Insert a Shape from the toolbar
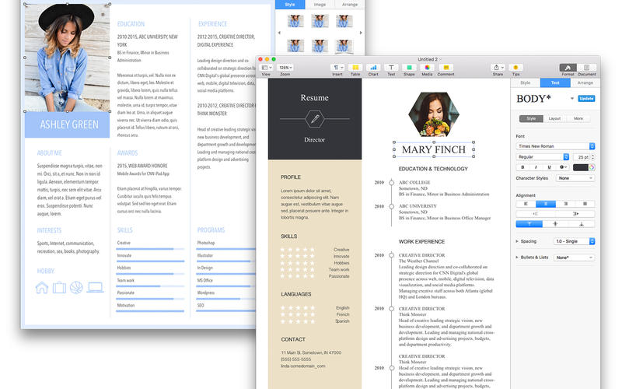The image size is (622, 389). (409, 68)
